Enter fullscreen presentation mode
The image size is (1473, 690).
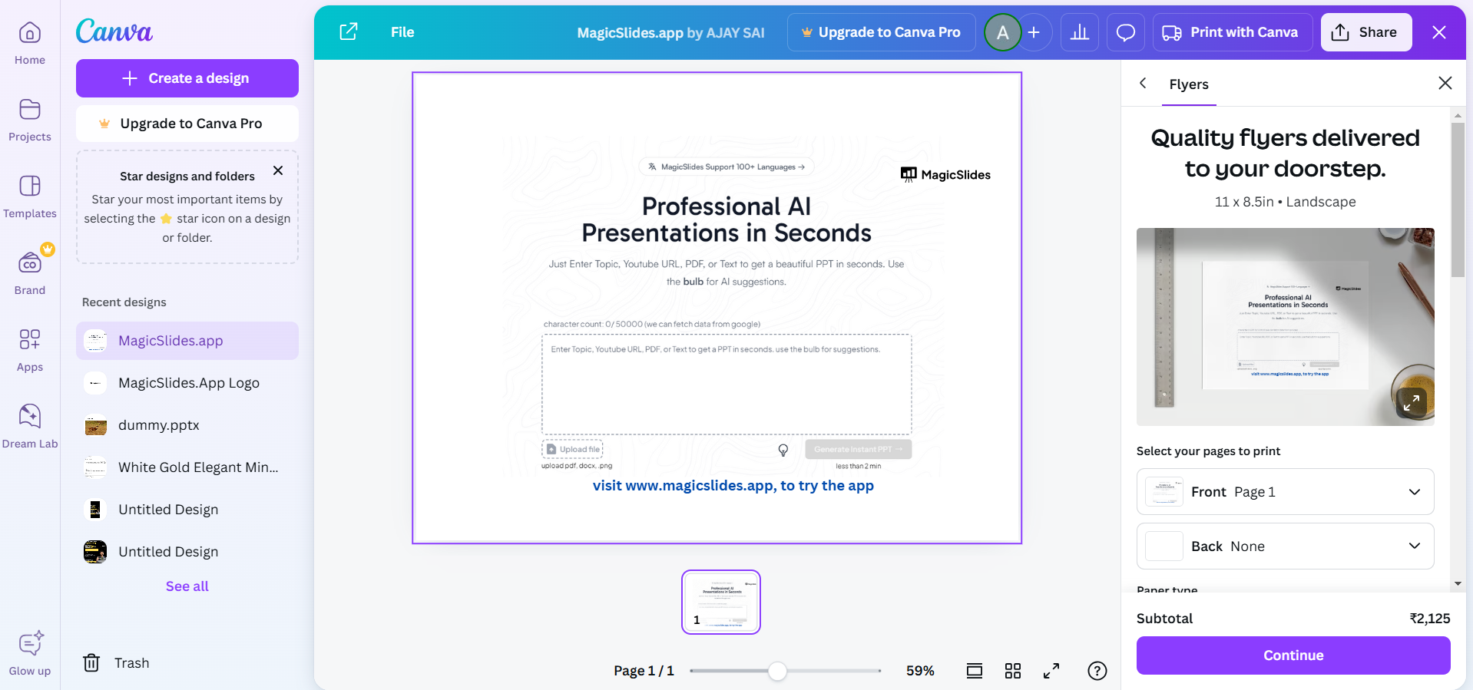tap(1051, 671)
